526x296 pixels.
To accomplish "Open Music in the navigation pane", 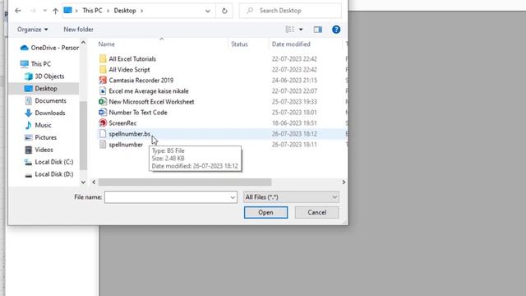I will 38,125.
